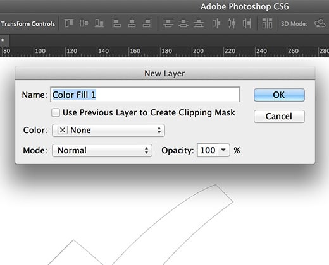Click the Opacity value field showing 100

coord(208,150)
